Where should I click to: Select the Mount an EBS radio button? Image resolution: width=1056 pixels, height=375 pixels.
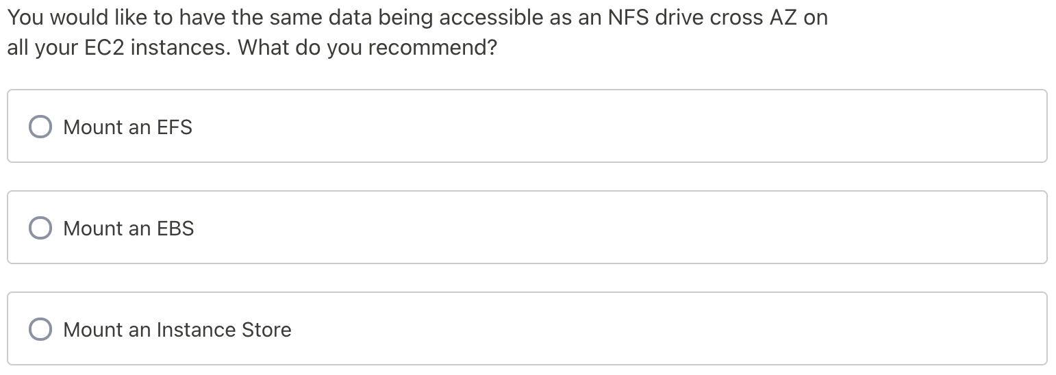pos(40,228)
